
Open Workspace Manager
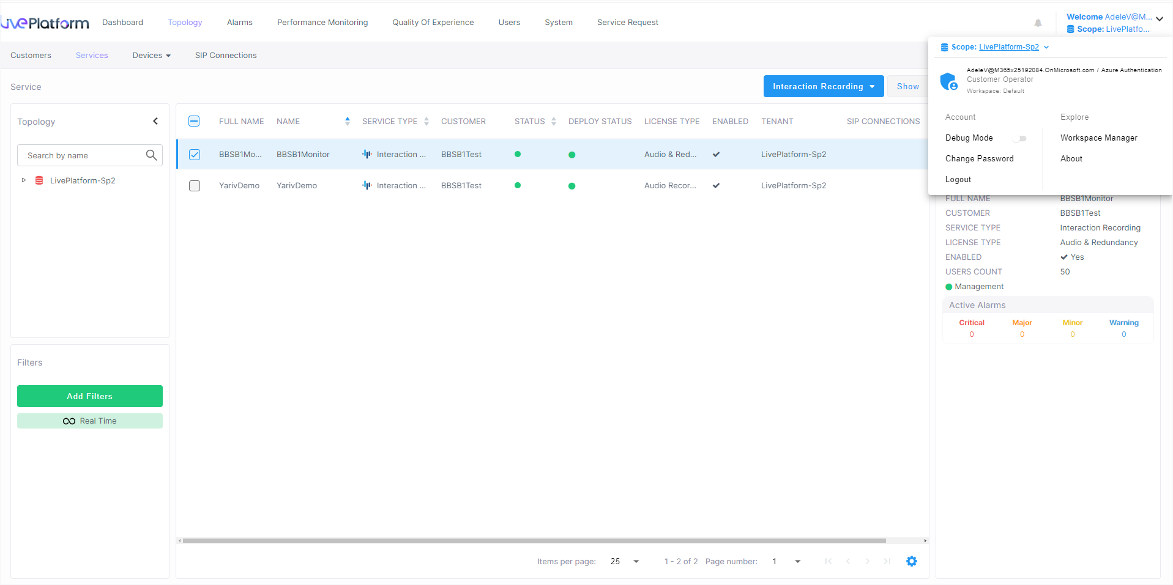click(x=1099, y=138)
